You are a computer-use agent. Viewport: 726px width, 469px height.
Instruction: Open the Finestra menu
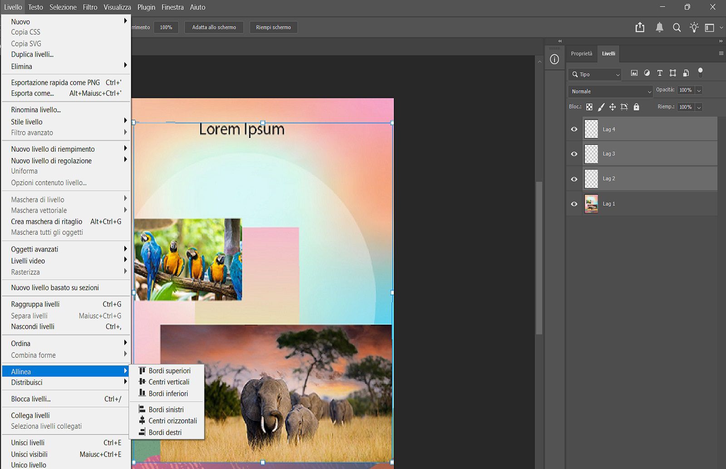tap(172, 7)
